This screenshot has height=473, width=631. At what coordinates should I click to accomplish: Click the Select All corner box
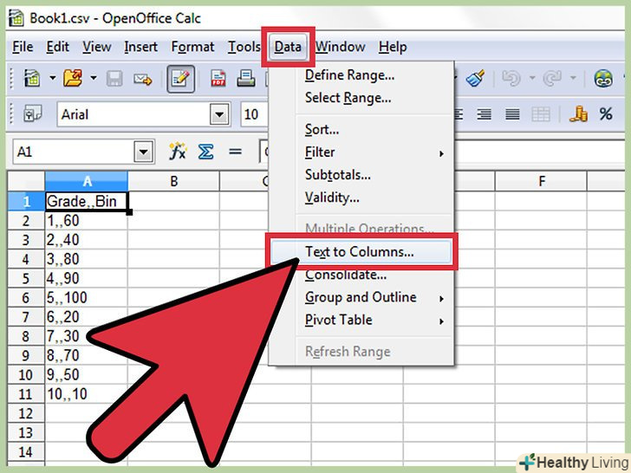tap(26, 181)
